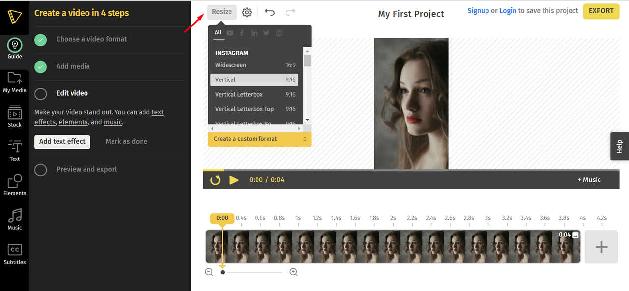
Task: Choose Vertical Letterbox format
Action: pyautogui.click(x=254, y=94)
